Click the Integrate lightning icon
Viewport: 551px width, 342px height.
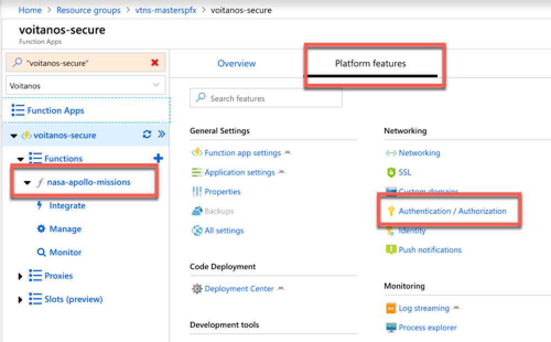tap(40, 205)
